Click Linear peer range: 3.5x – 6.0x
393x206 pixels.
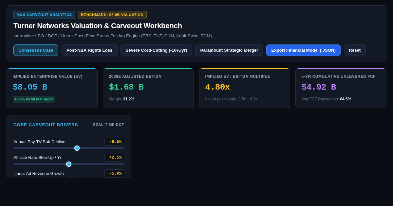[231, 99]
